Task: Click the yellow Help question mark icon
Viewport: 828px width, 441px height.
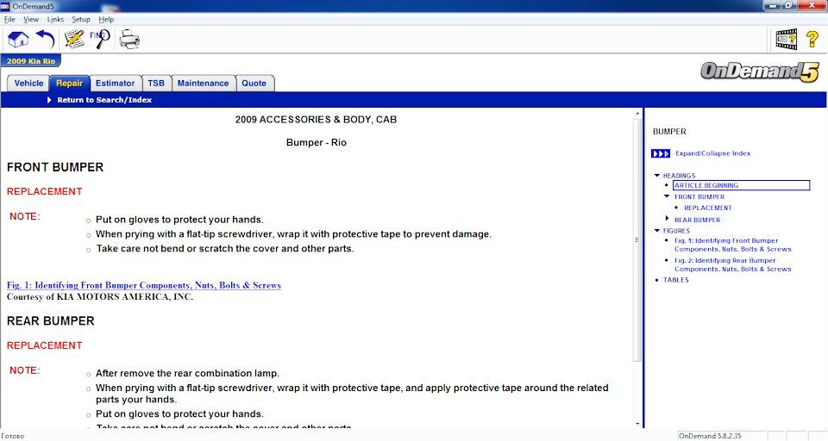Action: pos(812,40)
